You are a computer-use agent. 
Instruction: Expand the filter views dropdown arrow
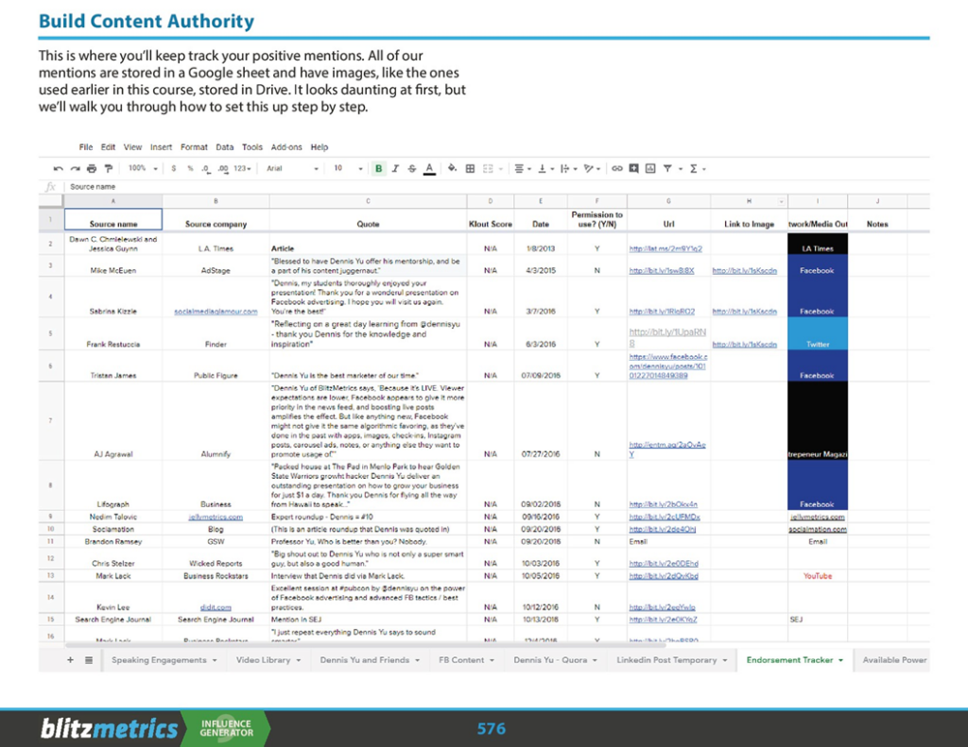click(x=681, y=169)
